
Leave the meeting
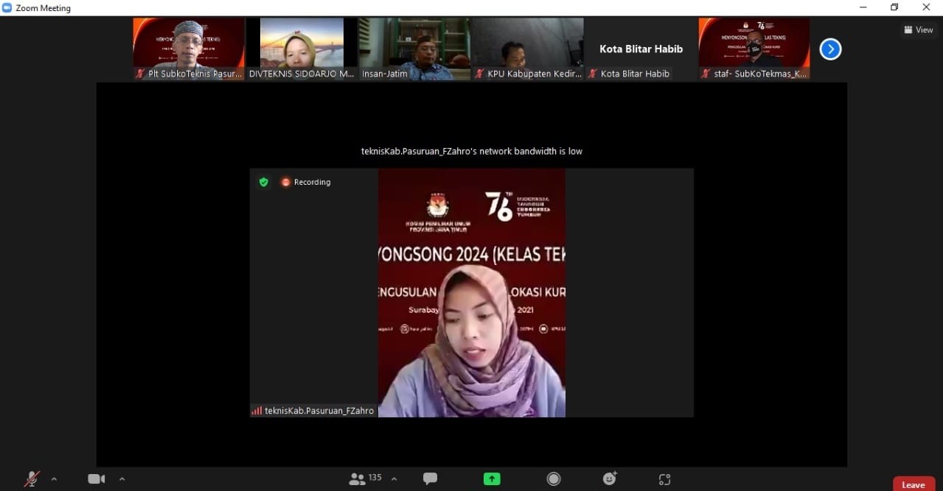click(913, 484)
